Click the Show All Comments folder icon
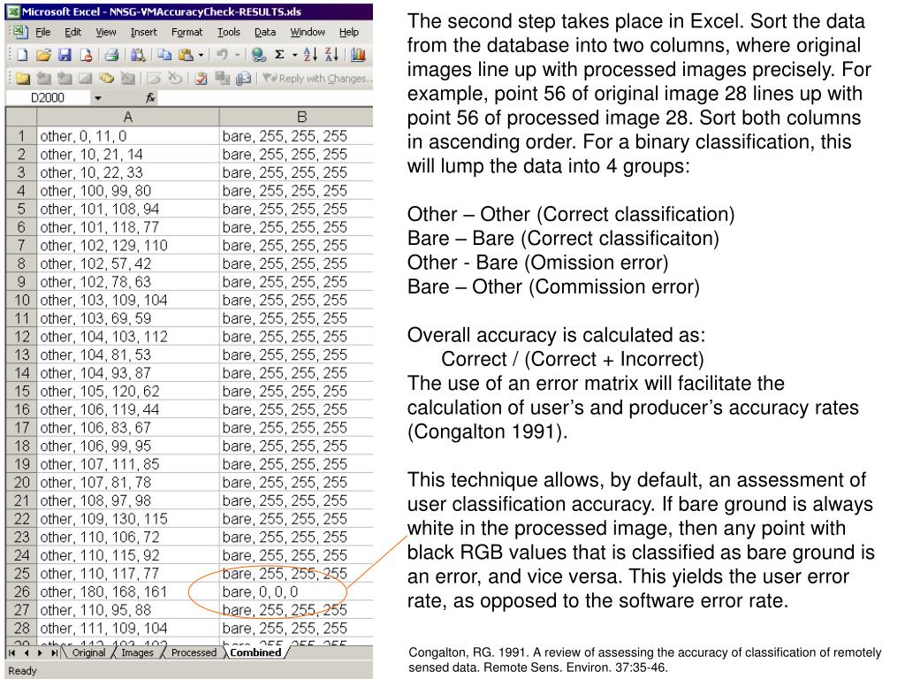Image resolution: width=905 pixels, height=679 pixels. (106, 78)
